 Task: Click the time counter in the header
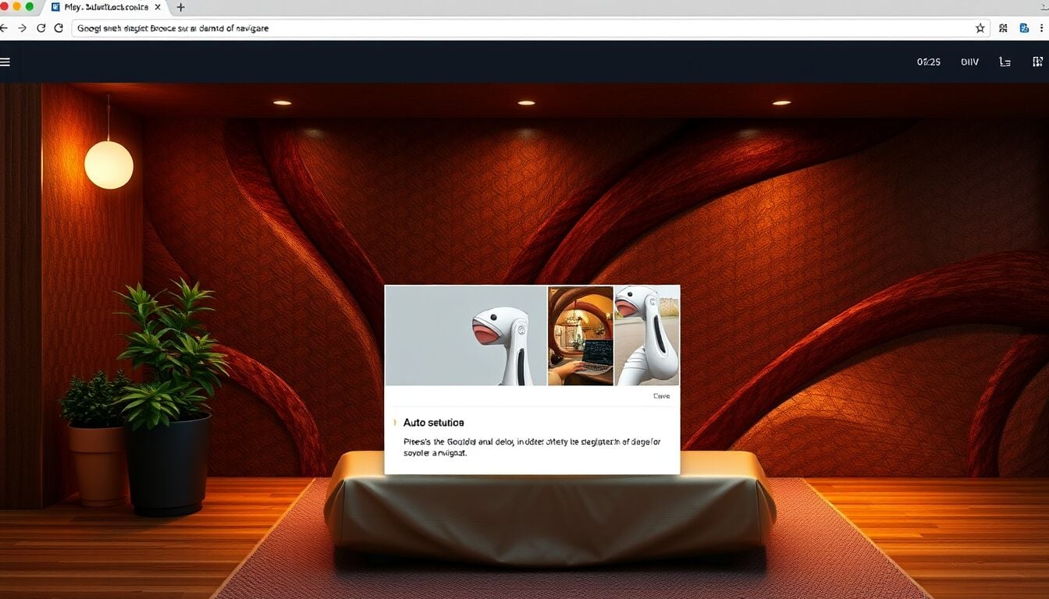pyautogui.click(x=928, y=62)
